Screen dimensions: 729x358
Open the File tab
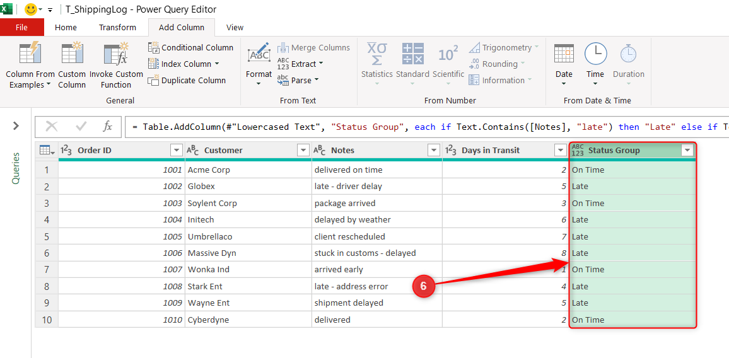[x=22, y=28]
